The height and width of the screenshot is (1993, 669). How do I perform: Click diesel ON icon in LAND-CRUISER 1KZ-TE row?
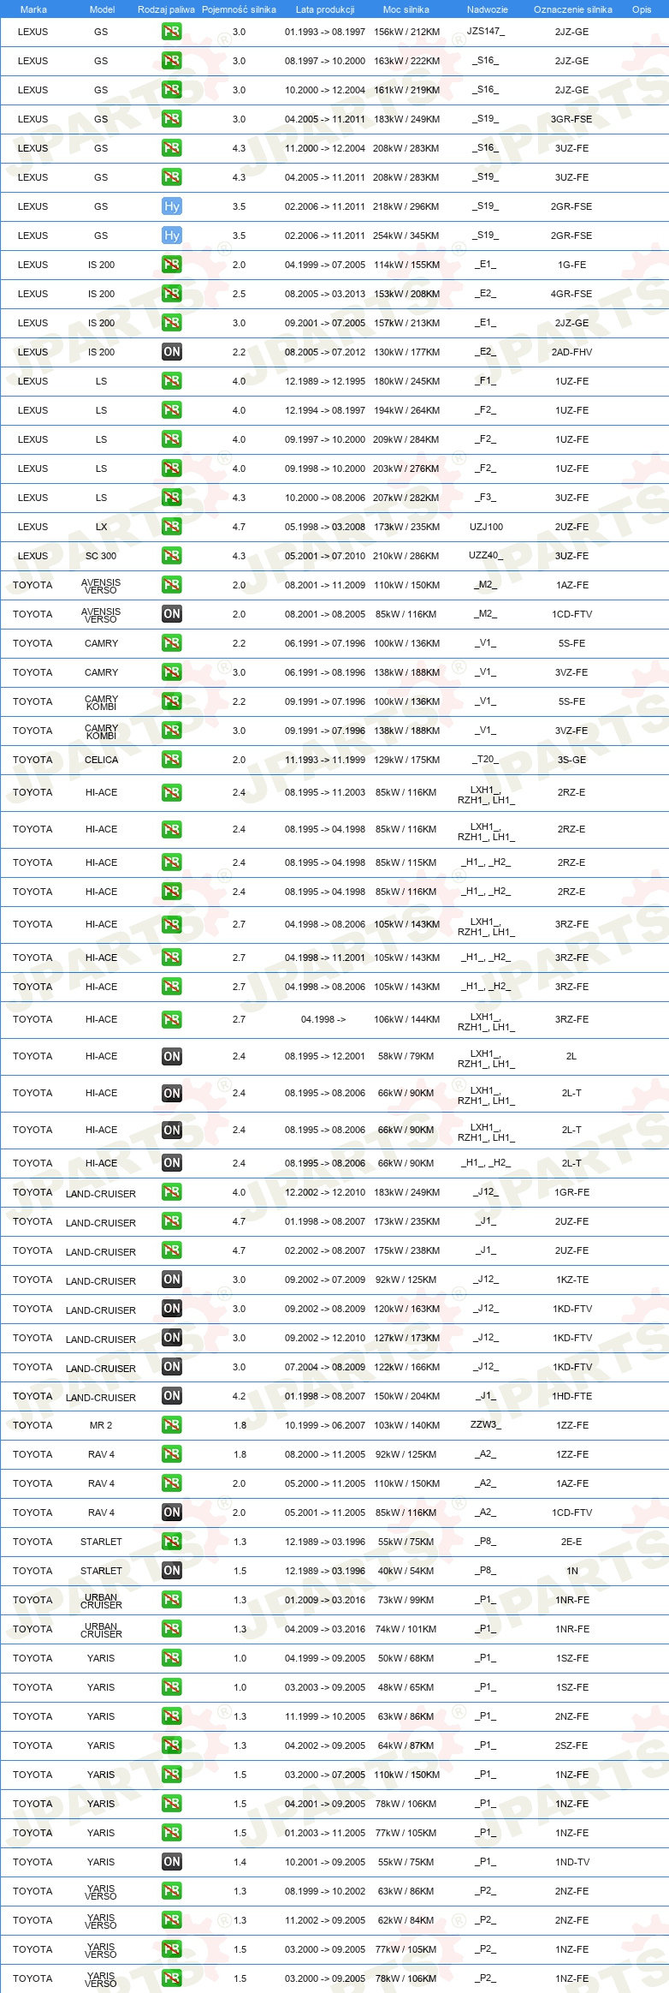click(172, 1280)
